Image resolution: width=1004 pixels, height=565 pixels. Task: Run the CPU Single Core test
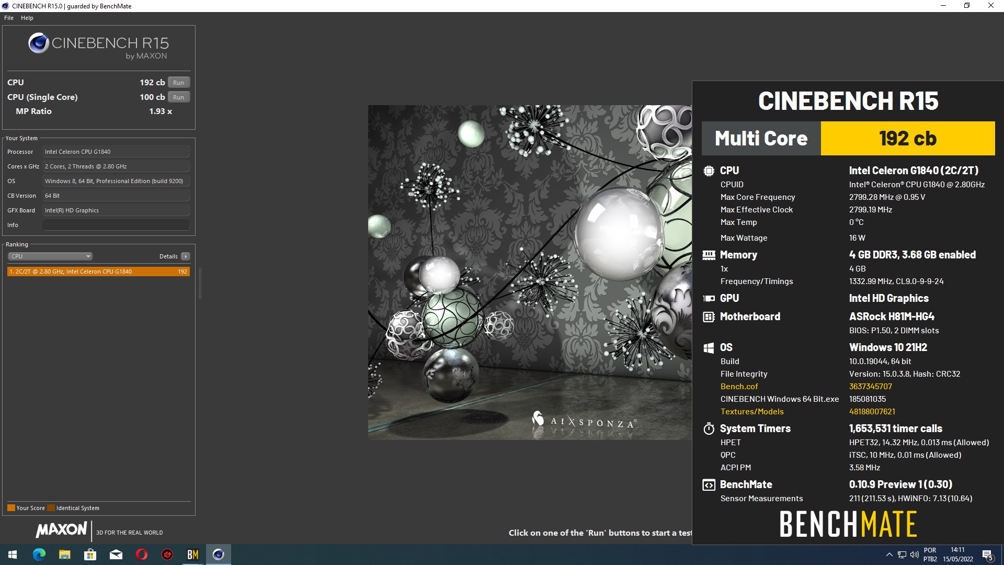(x=179, y=97)
